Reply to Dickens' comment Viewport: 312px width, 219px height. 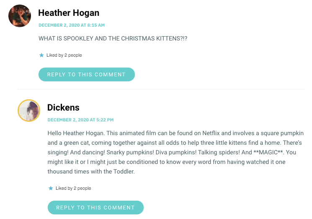(x=95, y=207)
